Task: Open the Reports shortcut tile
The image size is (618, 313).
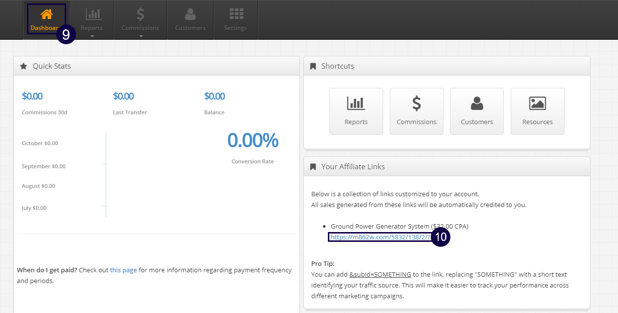Action: (356, 111)
